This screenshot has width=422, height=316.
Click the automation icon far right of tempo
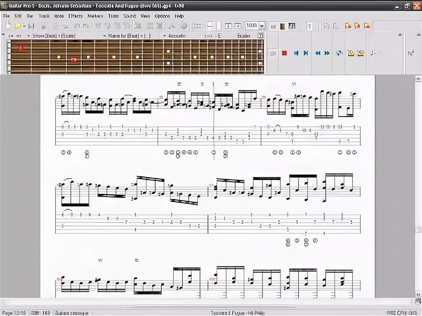tap(411, 53)
